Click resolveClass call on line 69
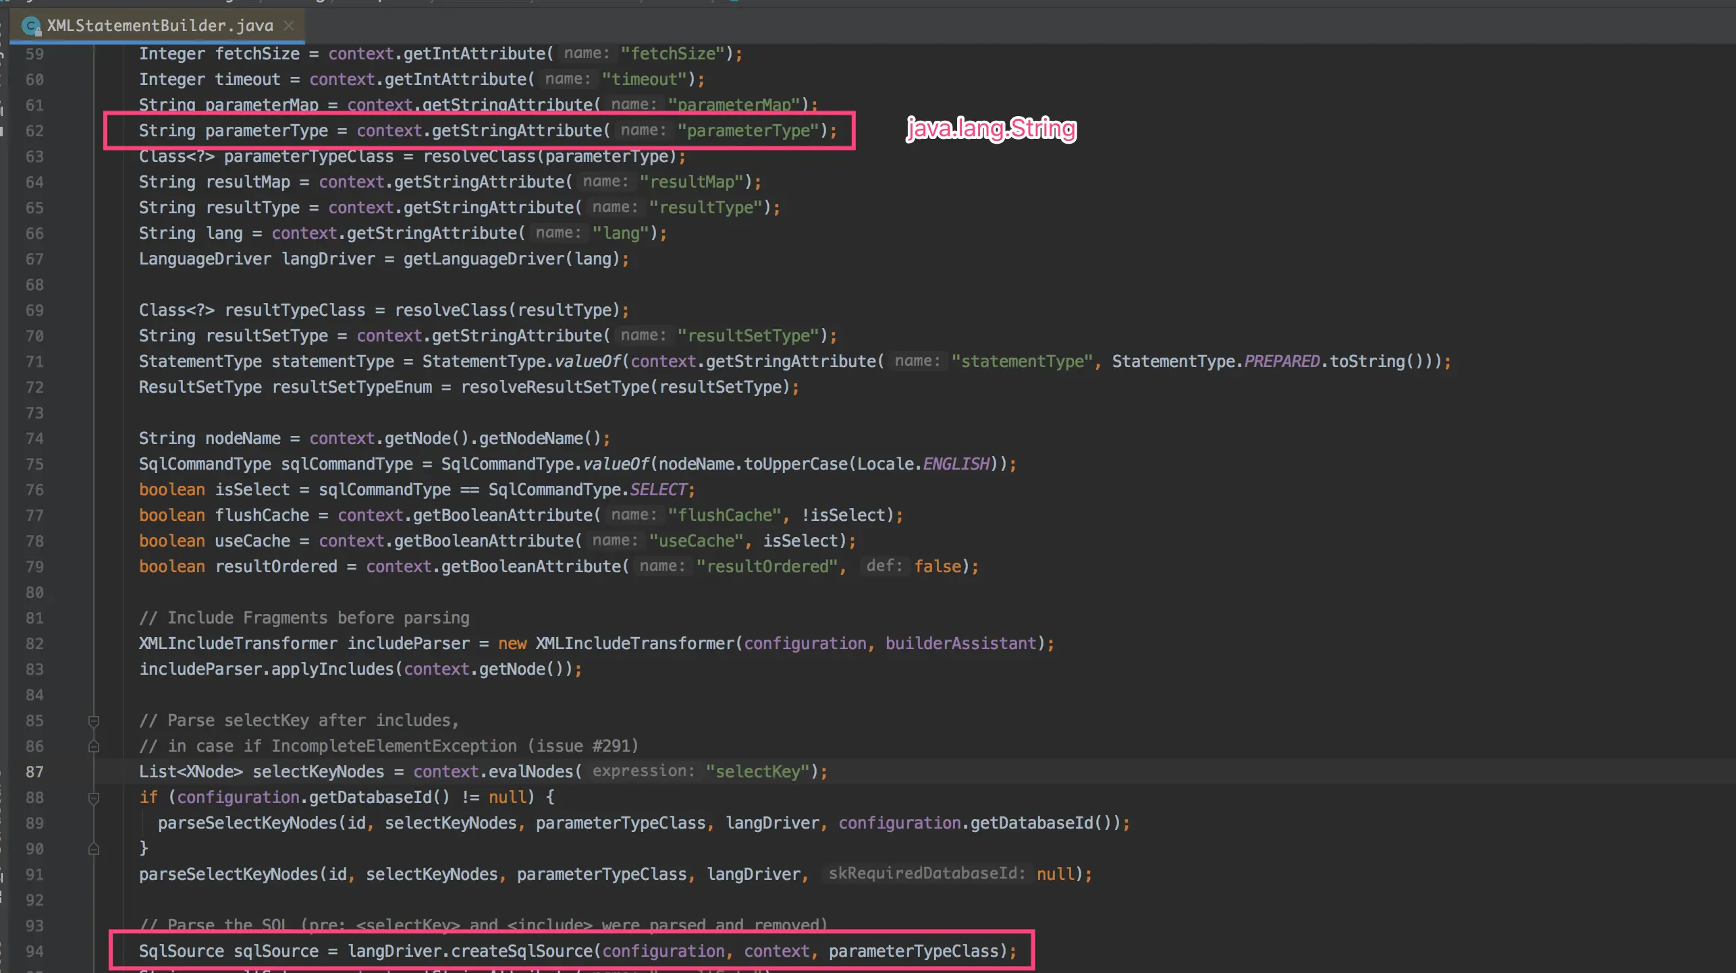 pyautogui.click(x=451, y=310)
